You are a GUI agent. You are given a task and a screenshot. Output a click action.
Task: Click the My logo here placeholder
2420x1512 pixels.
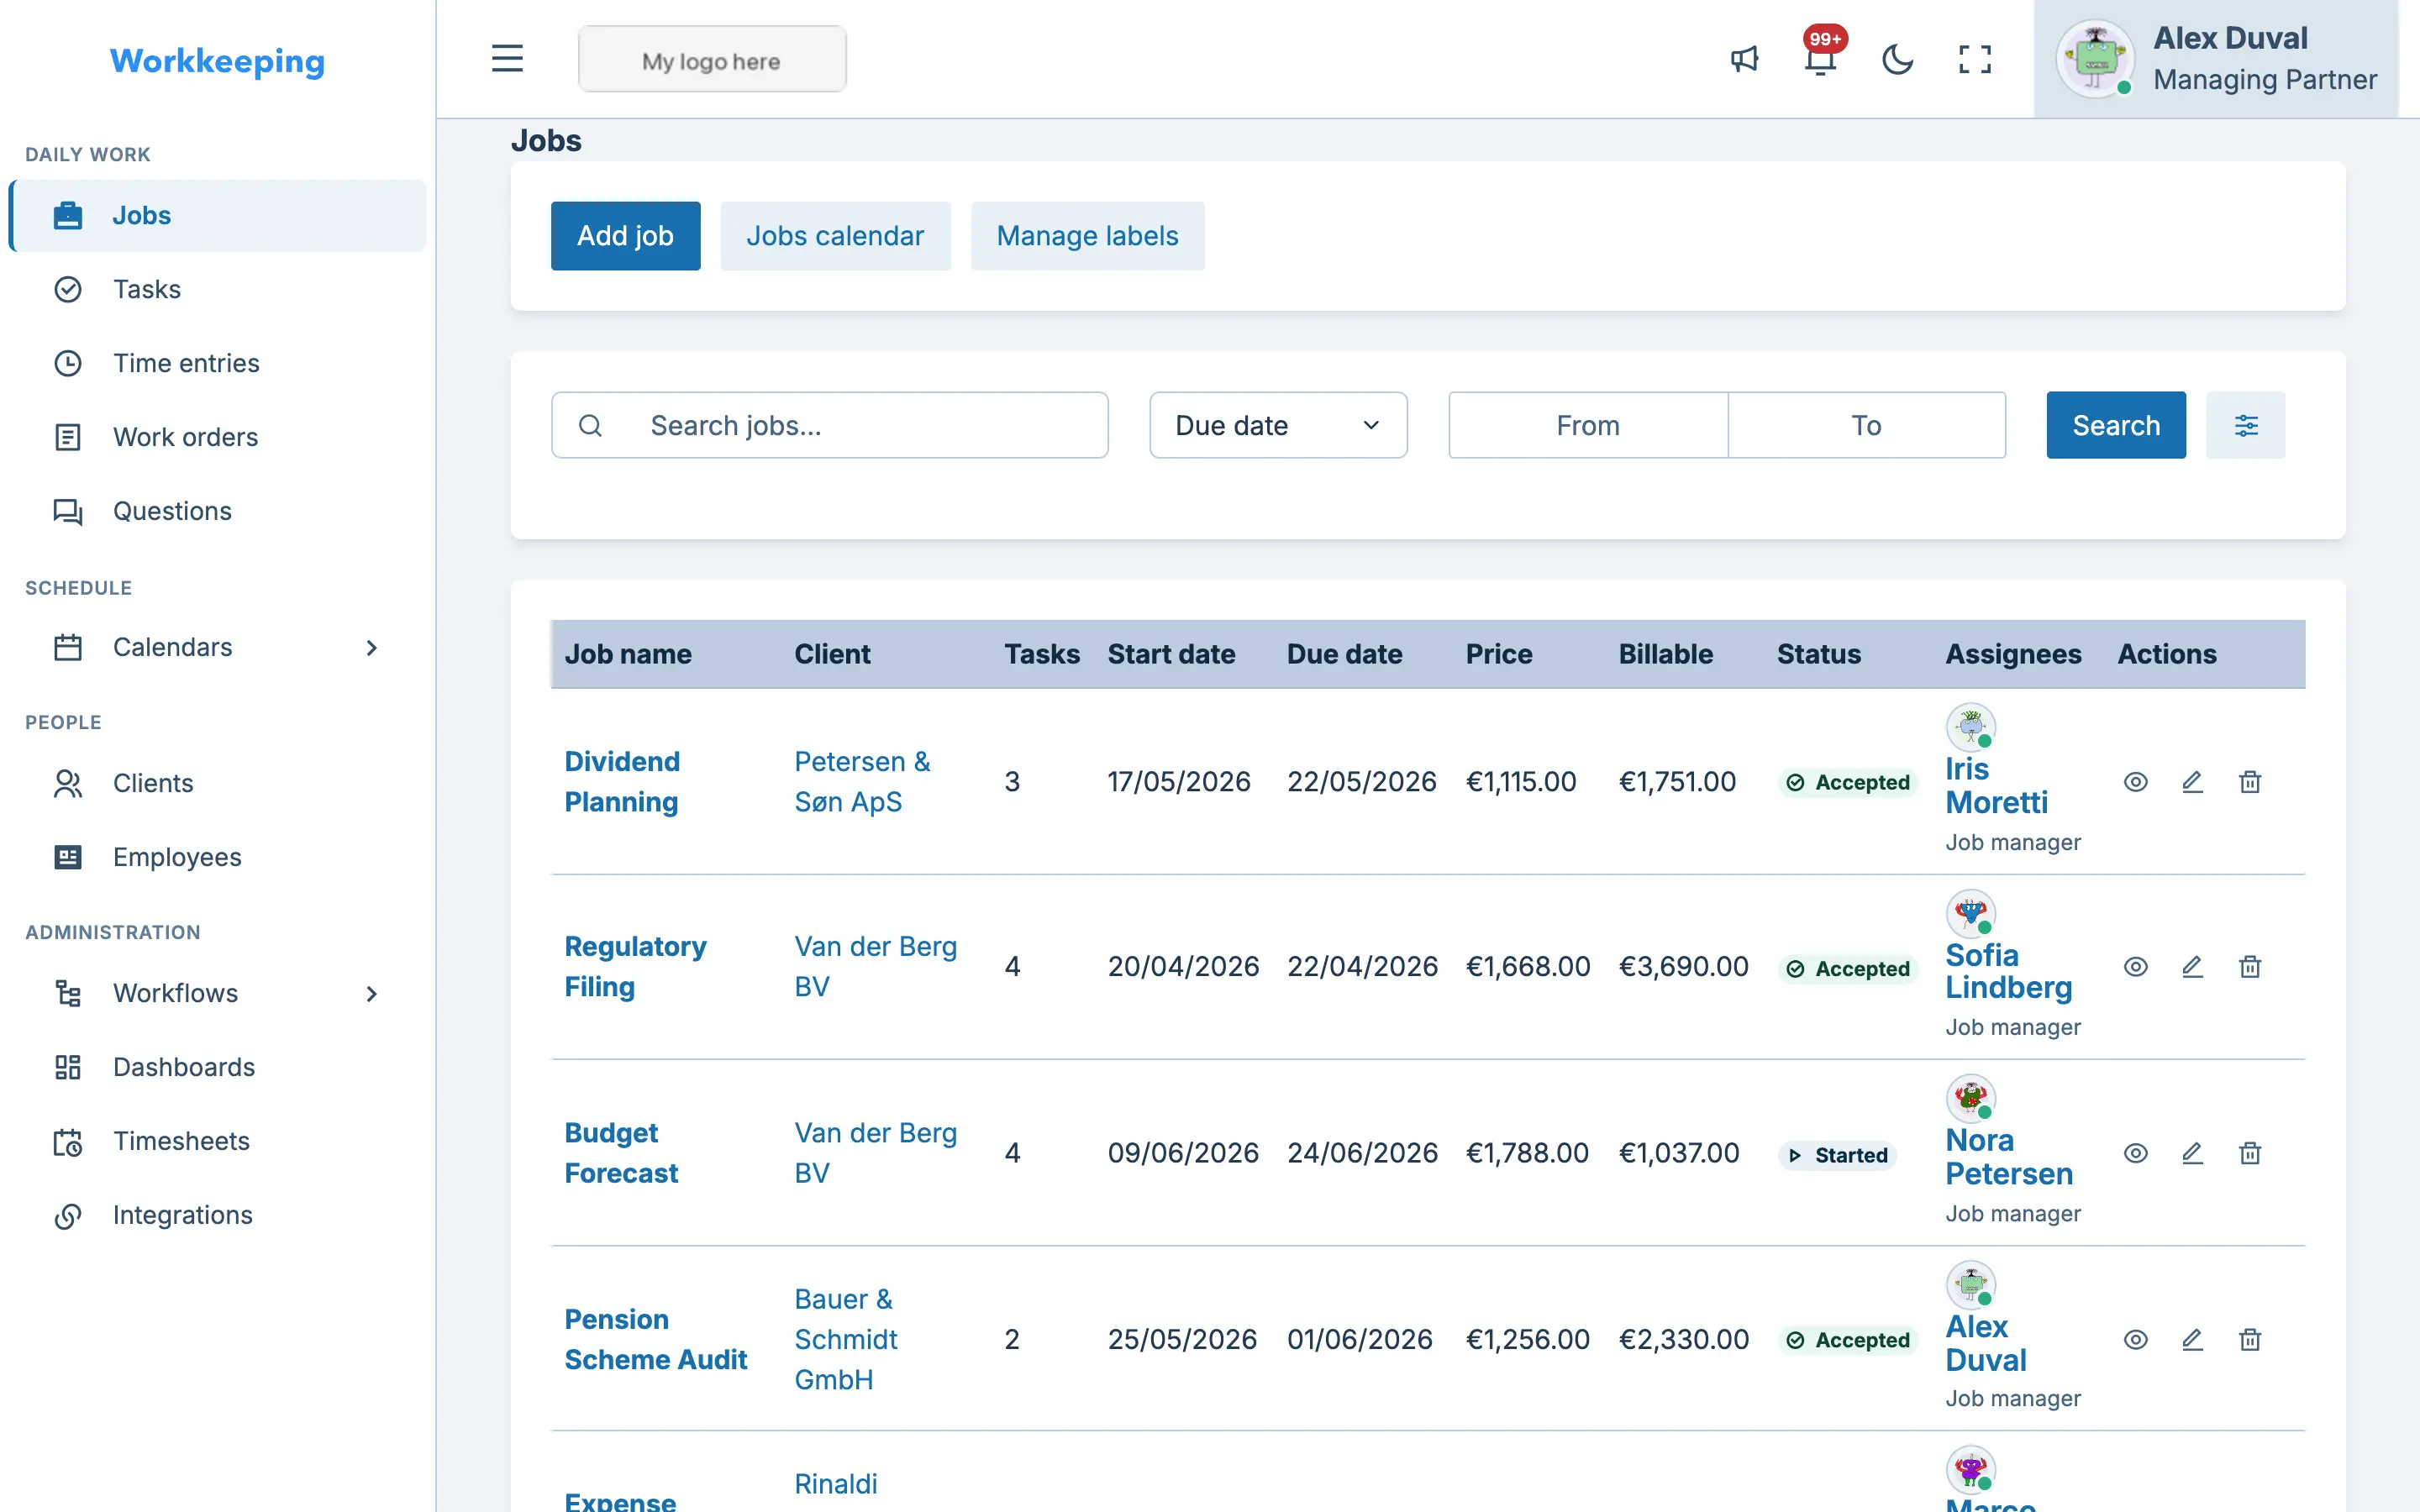tap(712, 60)
